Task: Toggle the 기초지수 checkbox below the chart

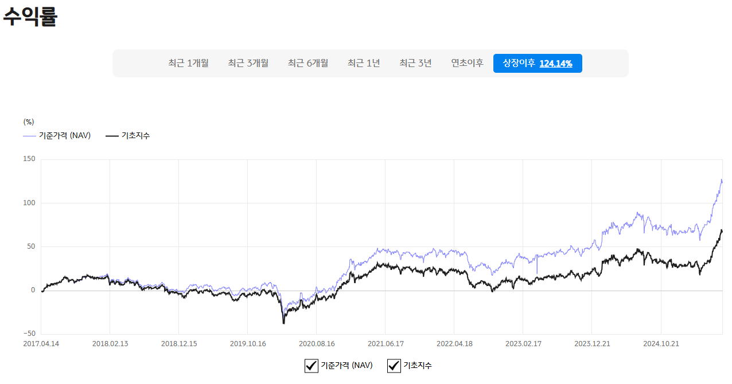Action: coord(394,366)
